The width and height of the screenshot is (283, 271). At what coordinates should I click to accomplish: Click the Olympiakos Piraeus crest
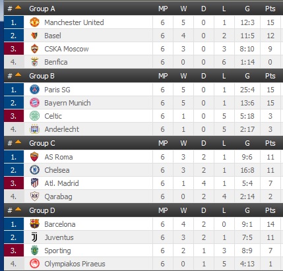(34, 264)
